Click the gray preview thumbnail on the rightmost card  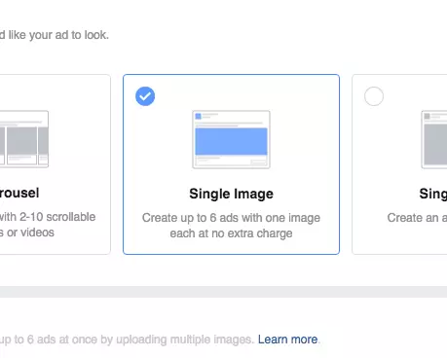click(434, 139)
